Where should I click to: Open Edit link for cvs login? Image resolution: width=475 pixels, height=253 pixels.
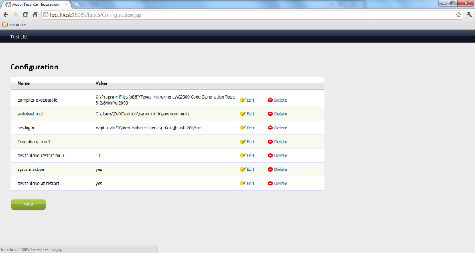pyautogui.click(x=250, y=128)
